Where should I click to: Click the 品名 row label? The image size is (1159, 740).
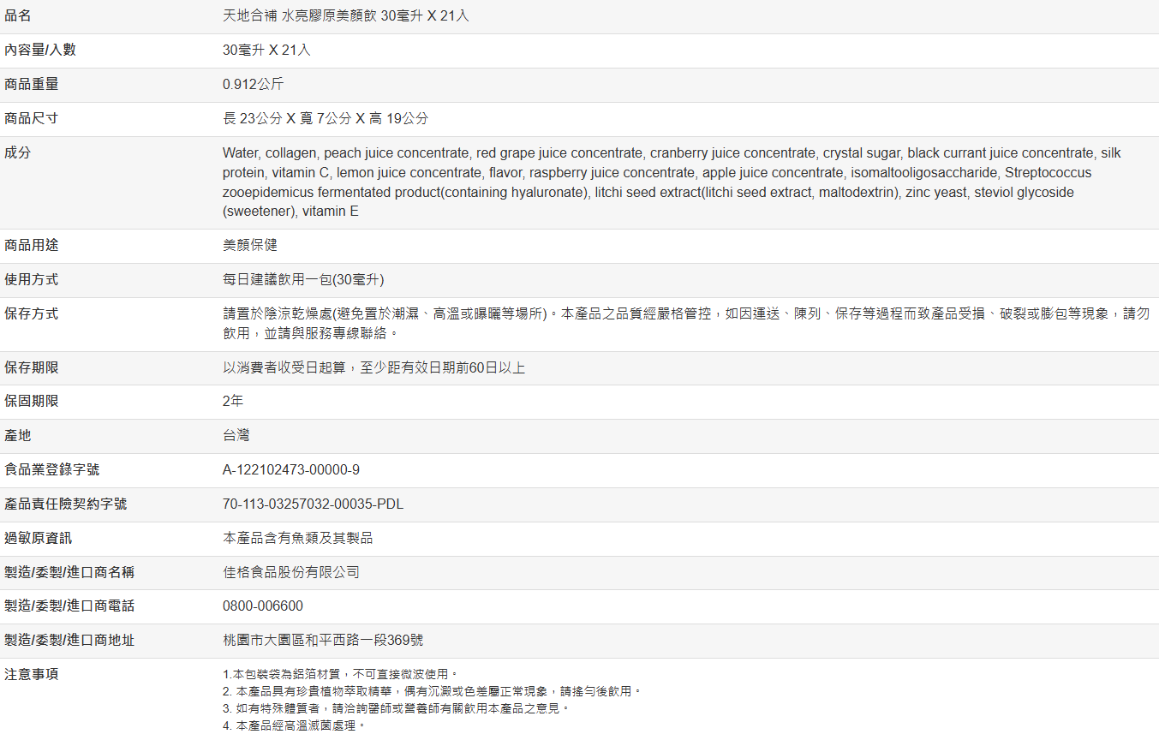18,16
